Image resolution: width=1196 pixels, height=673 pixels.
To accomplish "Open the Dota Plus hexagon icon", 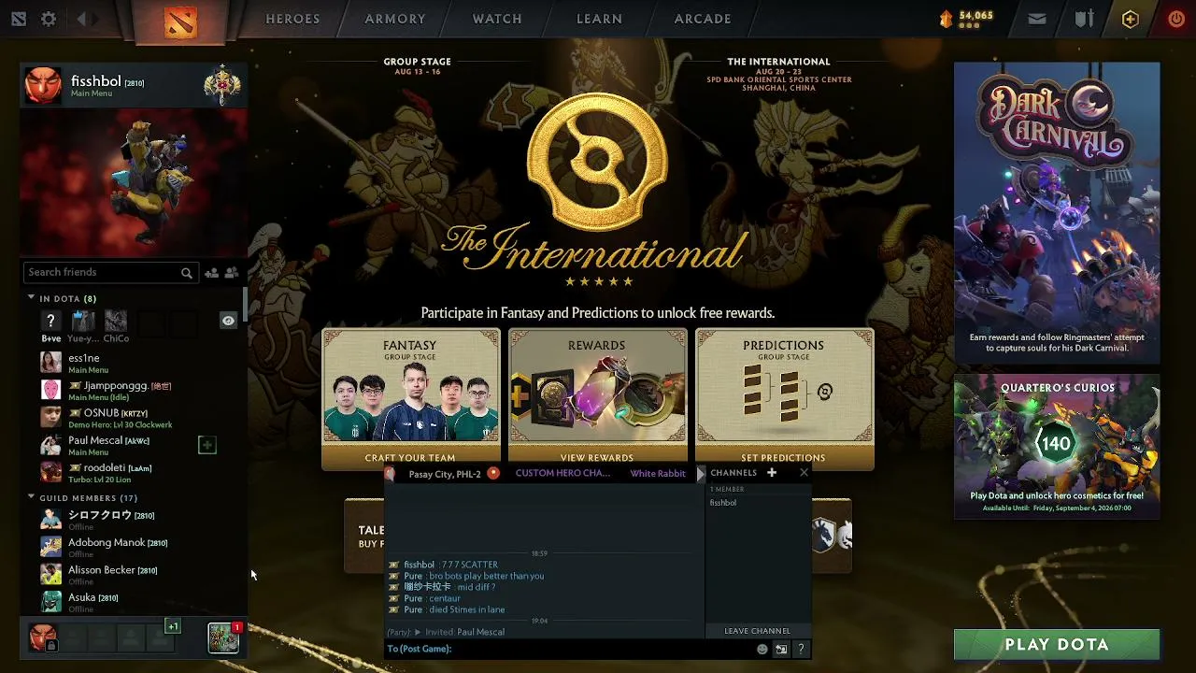I will click(x=1131, y=19).
